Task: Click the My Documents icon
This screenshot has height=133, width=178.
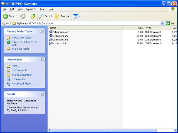Action: point(8,70)
